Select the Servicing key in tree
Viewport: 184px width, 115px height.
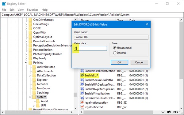point(43,93)
